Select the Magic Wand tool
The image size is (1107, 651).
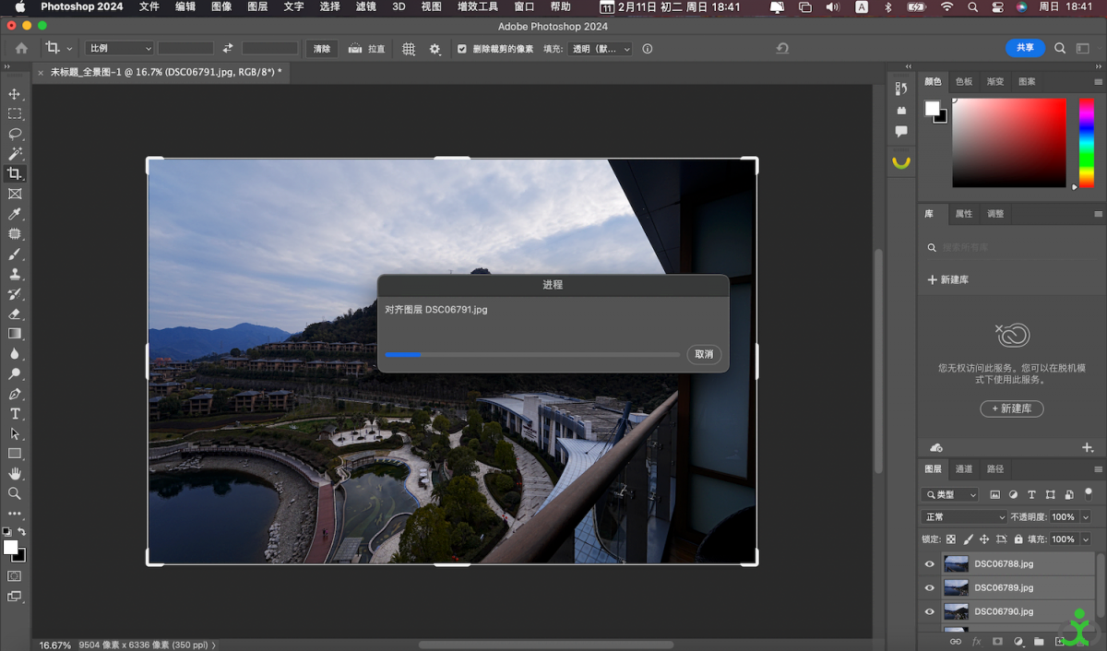point(15,154)
